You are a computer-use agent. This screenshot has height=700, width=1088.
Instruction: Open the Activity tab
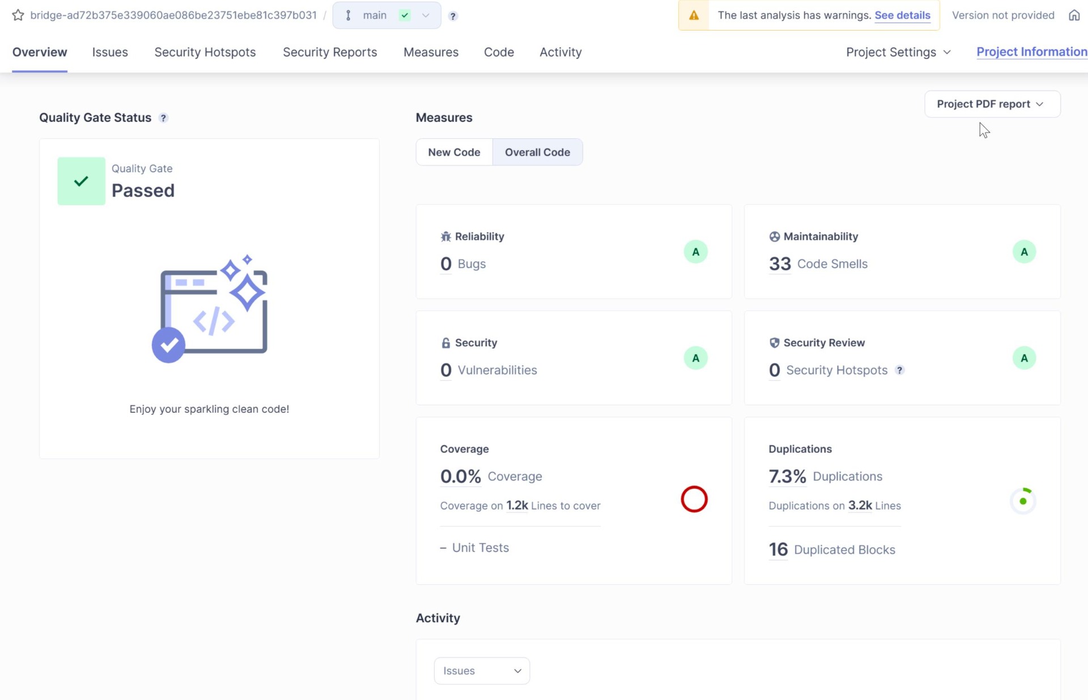point(560,52)
